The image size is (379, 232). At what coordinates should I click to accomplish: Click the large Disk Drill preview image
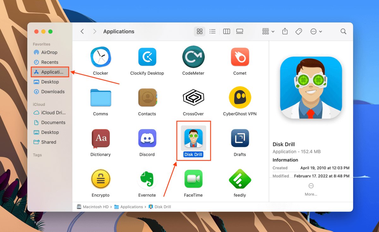[311, 88]
